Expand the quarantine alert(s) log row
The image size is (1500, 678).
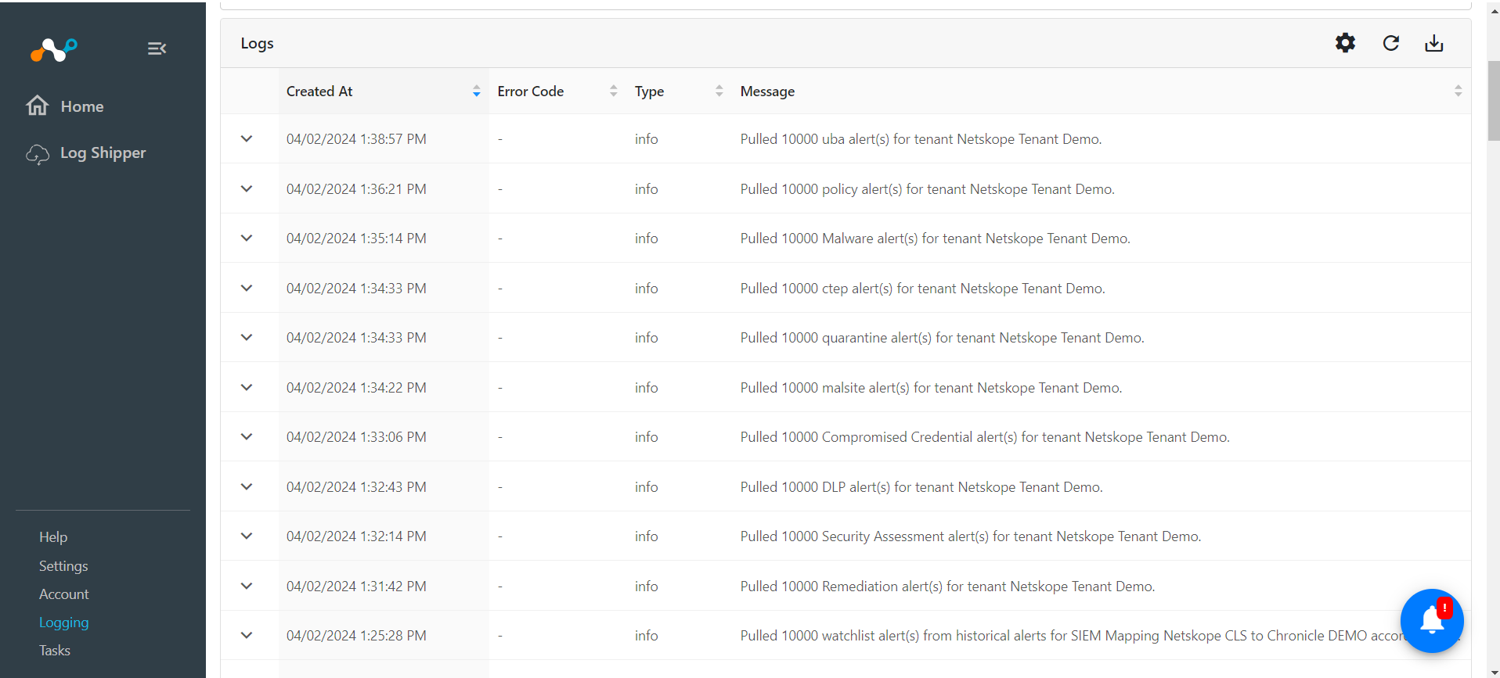(x=247, y=338)
